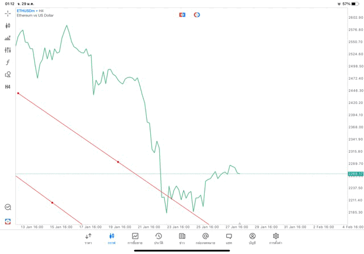Open the ข่าว (News) tab
This screenshot has height=254, width=364.
coord(181,238)
